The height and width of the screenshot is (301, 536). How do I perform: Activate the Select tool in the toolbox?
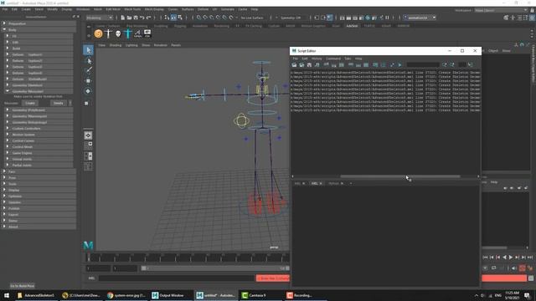coord(88,50)
